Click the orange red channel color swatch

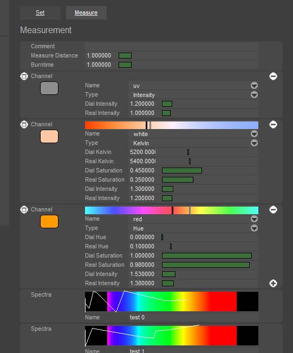[49, 222]
